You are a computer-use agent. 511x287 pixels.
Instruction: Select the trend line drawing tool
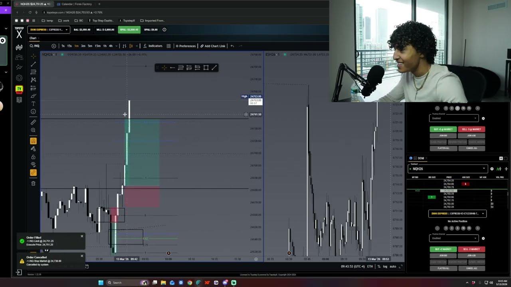click(33, 64)
